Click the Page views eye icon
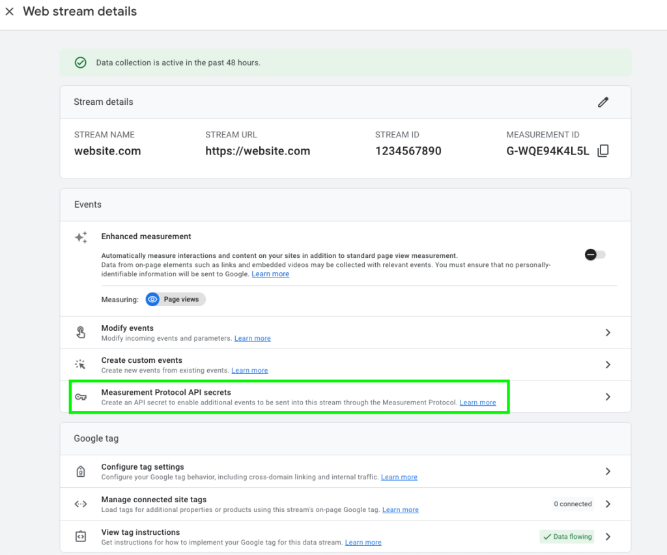The image size is (667, 555). (x=152, y=300)
